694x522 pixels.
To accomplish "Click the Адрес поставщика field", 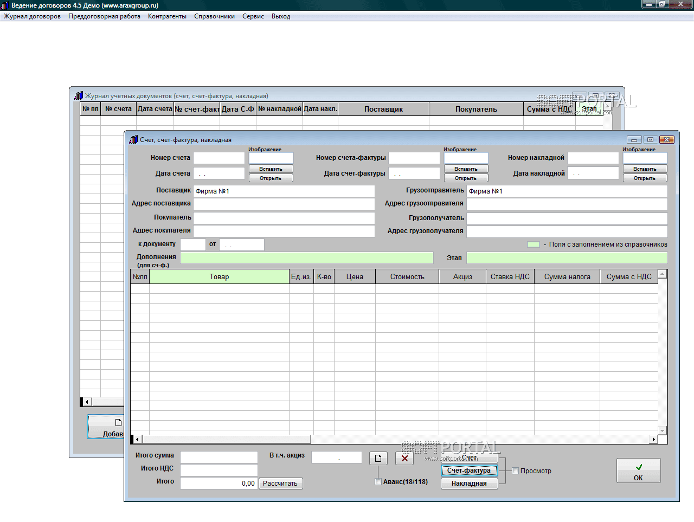I will point(284,204).
